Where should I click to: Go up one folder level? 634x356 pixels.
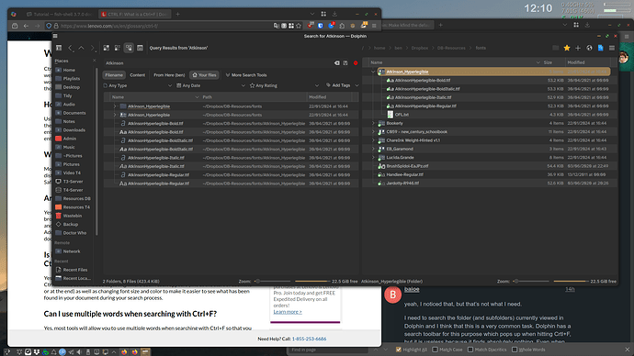pyautogui.click(x=81, y=48)
